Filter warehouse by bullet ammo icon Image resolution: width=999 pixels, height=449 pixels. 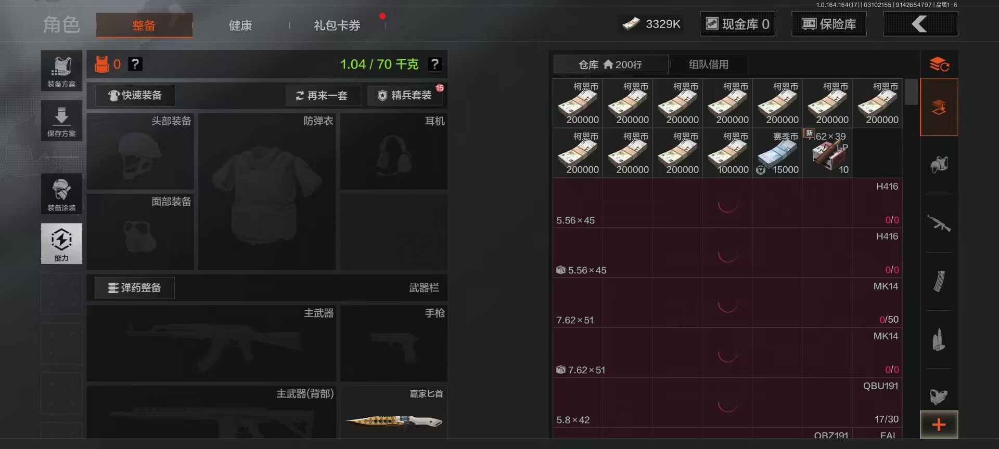coord(939,340)
